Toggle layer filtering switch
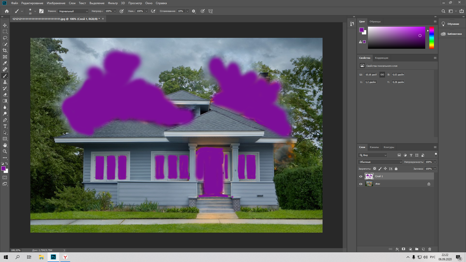 tap(436, 154)
